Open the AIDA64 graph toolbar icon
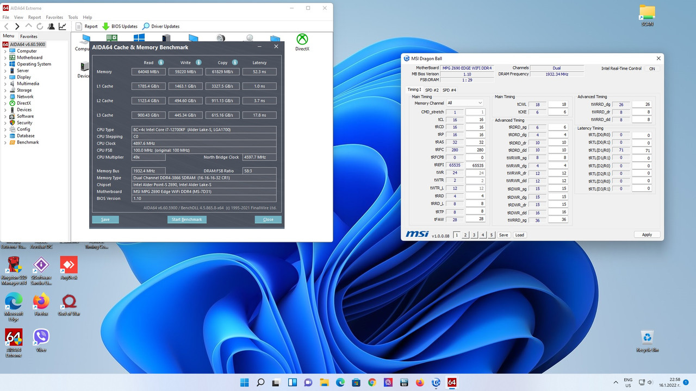 click(63, 26)
